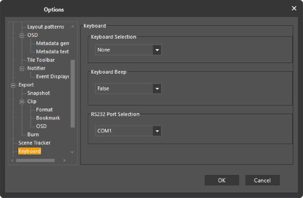Collapse the Clip tree node

point(22,102)
